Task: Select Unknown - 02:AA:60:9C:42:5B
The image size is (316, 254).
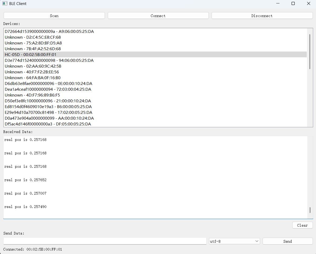Action: click(156, 66)
